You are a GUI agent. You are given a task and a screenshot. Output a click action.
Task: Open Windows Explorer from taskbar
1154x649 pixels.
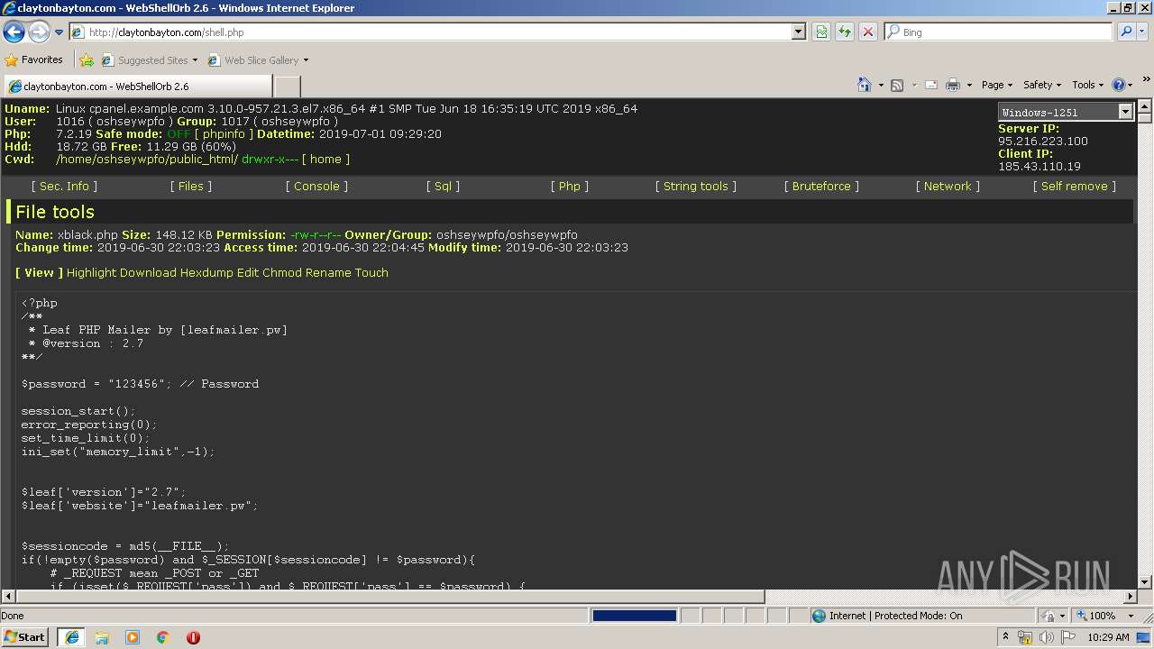[102, 637]
